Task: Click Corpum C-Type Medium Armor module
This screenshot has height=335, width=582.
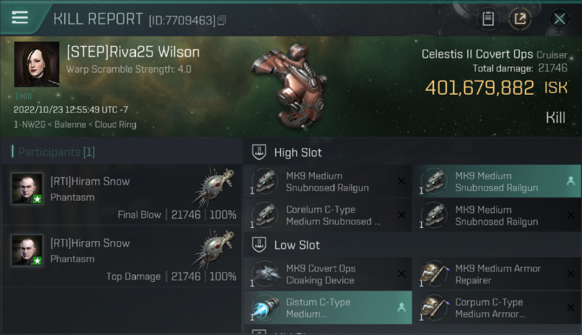Action: click(496, 308)
